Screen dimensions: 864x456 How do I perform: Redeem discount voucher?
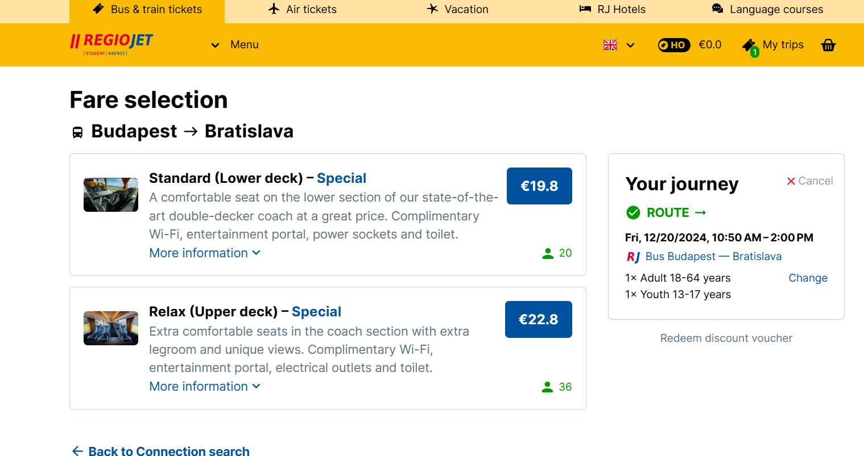tap(726, 338)
